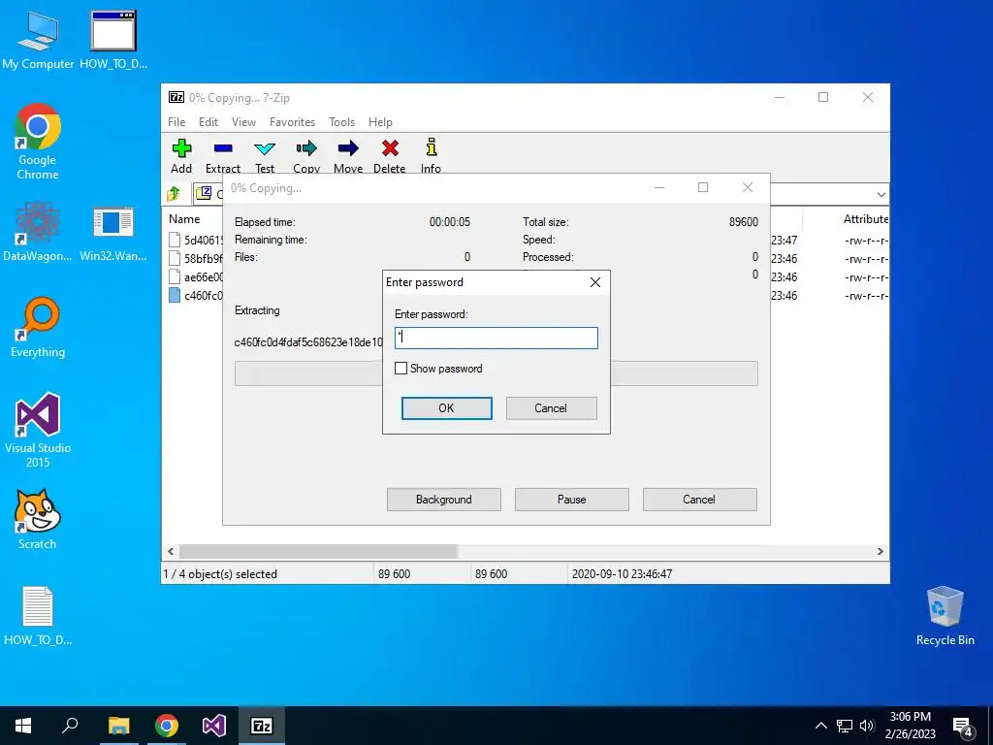The width and height of the screenshot is (993, 745).
Task: Select file starting with c460fc0
Action: tap(196, 295)
